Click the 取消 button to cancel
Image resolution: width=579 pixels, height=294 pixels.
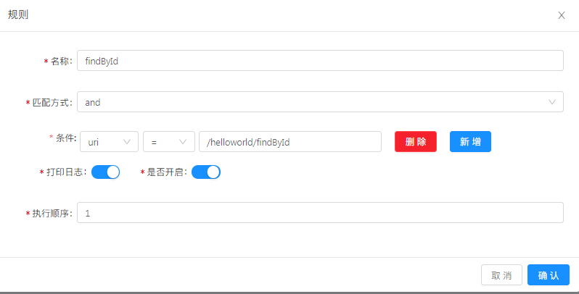point(501,275)
